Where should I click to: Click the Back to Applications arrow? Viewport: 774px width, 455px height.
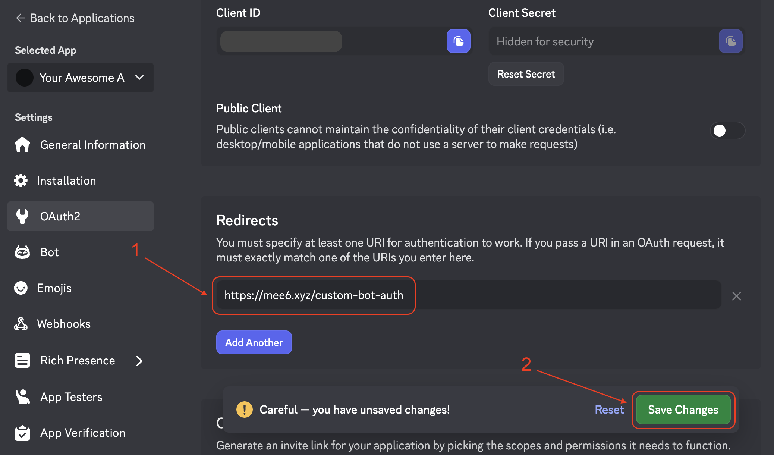pos(21,18)
